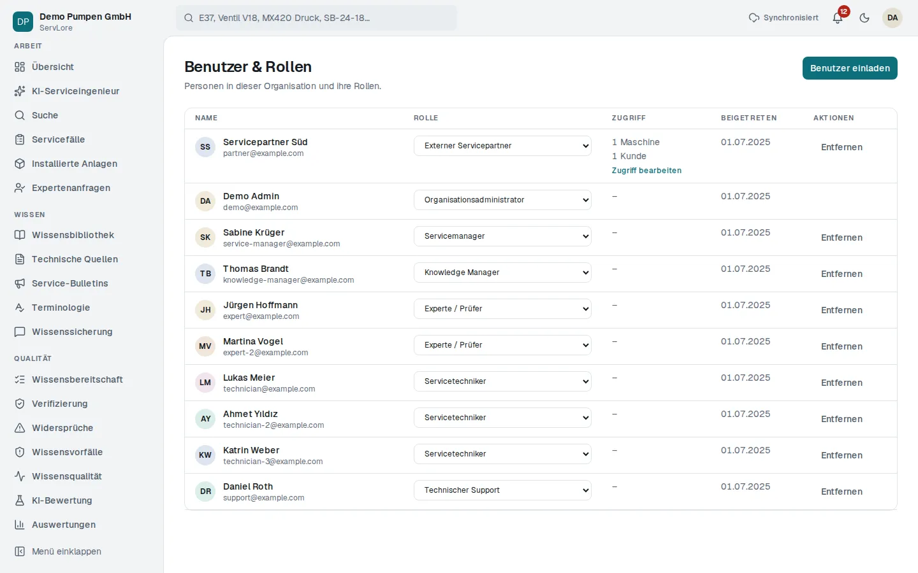Navigate to Wissensbereitschaft
Image resolution: width=918 pixels, height=573 pixels.
(x=82, y=379)
